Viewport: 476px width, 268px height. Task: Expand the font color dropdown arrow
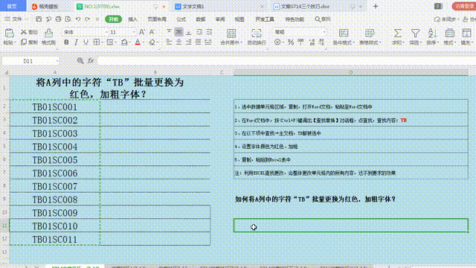coord(144,42)
